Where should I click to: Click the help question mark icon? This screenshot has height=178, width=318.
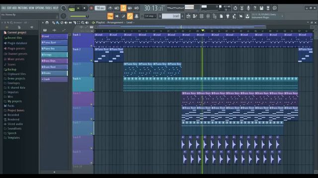[255, 8]
